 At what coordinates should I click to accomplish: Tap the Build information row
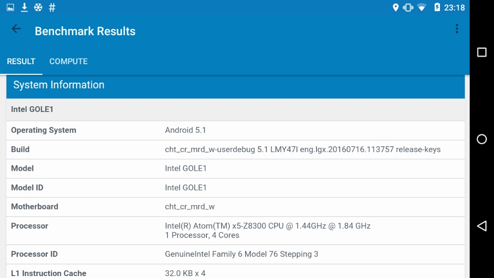click(235, 150)
